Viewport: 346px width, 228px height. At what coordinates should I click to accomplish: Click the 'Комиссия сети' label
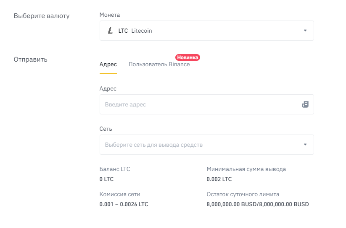120,194
